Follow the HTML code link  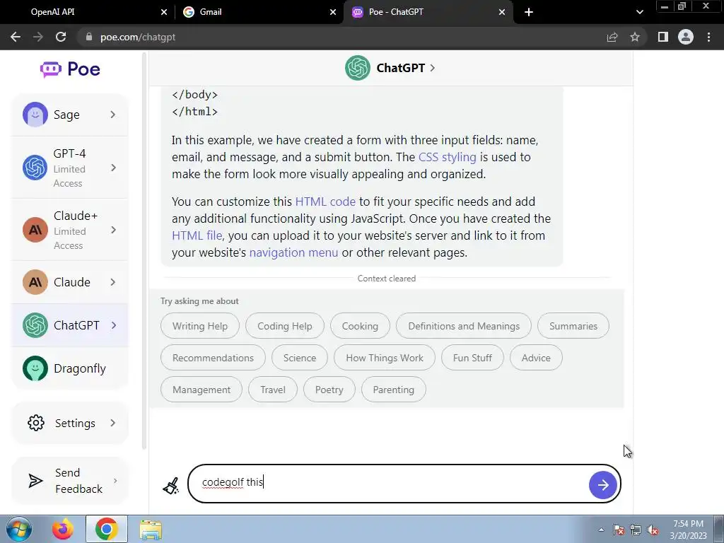[325, 202]
